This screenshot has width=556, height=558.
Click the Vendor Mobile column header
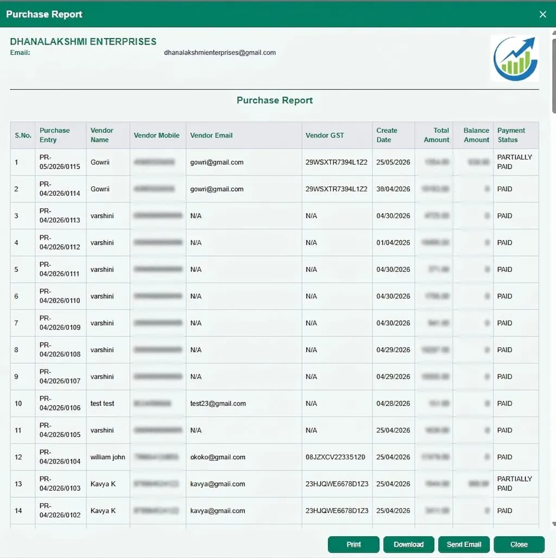(158, 135)
